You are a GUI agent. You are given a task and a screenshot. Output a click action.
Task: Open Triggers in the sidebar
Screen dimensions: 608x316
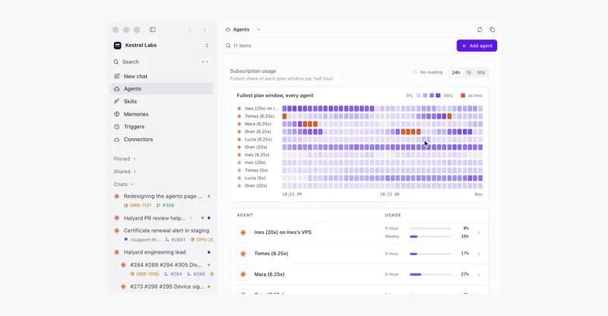tap(162, 127)
